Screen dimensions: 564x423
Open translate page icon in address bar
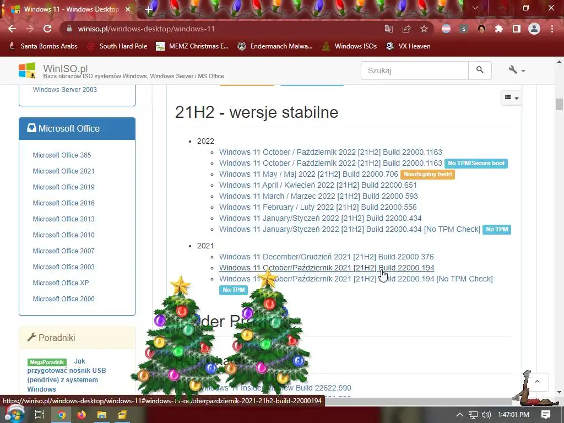(389, 29)
